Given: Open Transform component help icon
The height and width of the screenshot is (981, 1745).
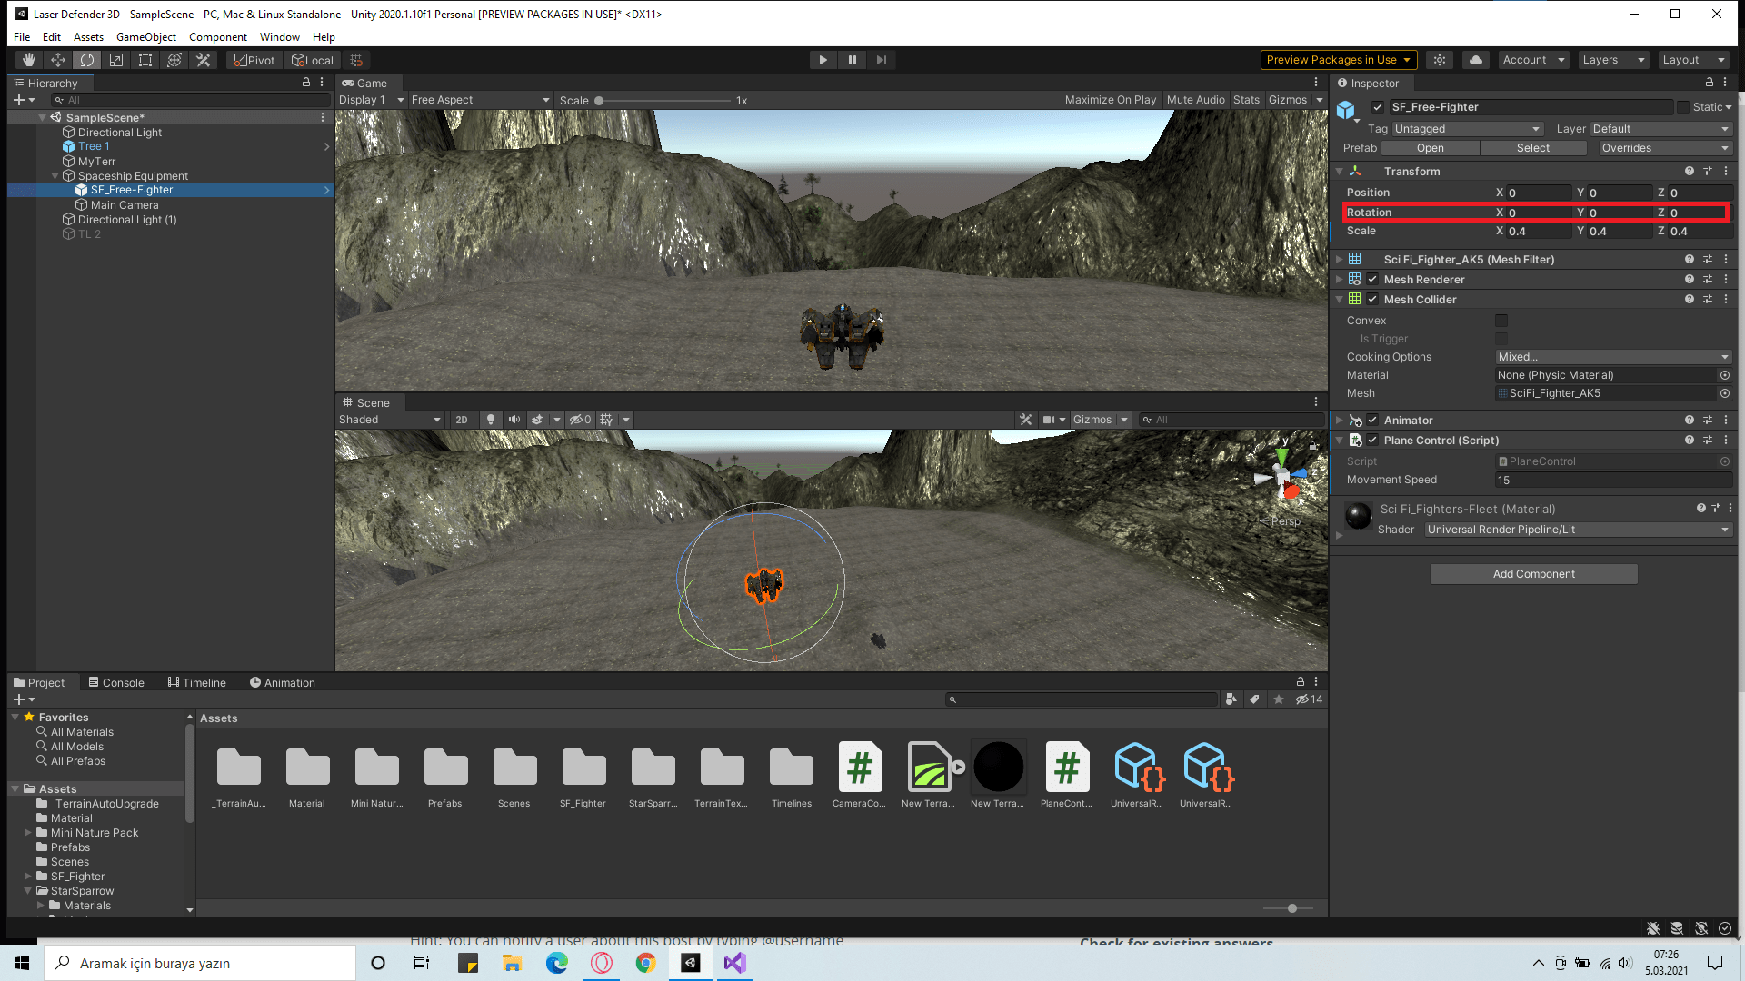Looking at the screenshot, I should (1690, 171).
